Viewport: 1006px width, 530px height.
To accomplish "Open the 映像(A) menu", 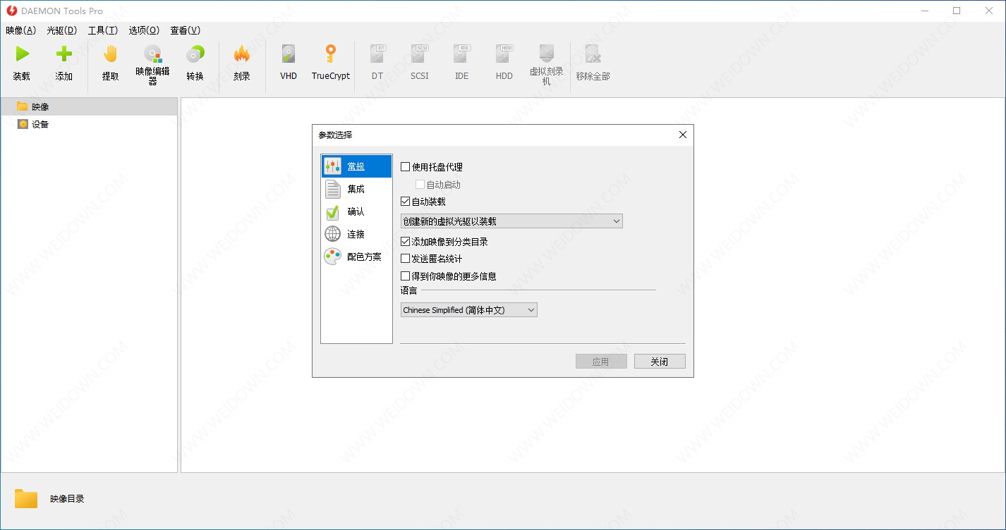I will point(20,30).
